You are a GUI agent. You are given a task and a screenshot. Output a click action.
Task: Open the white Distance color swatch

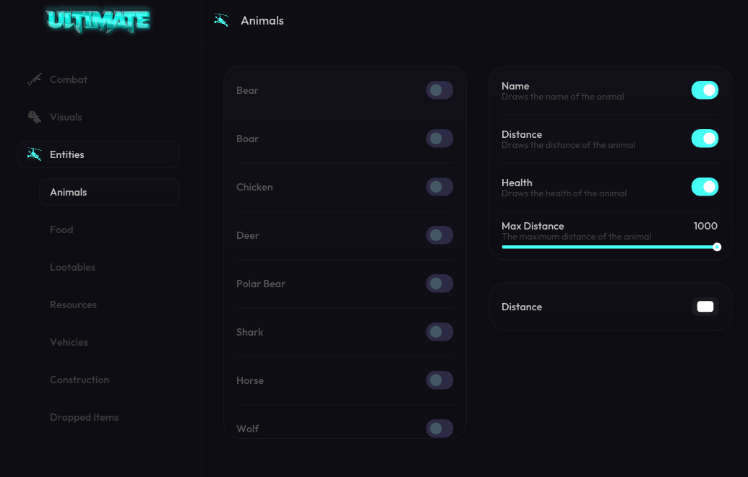pos(705,307)
